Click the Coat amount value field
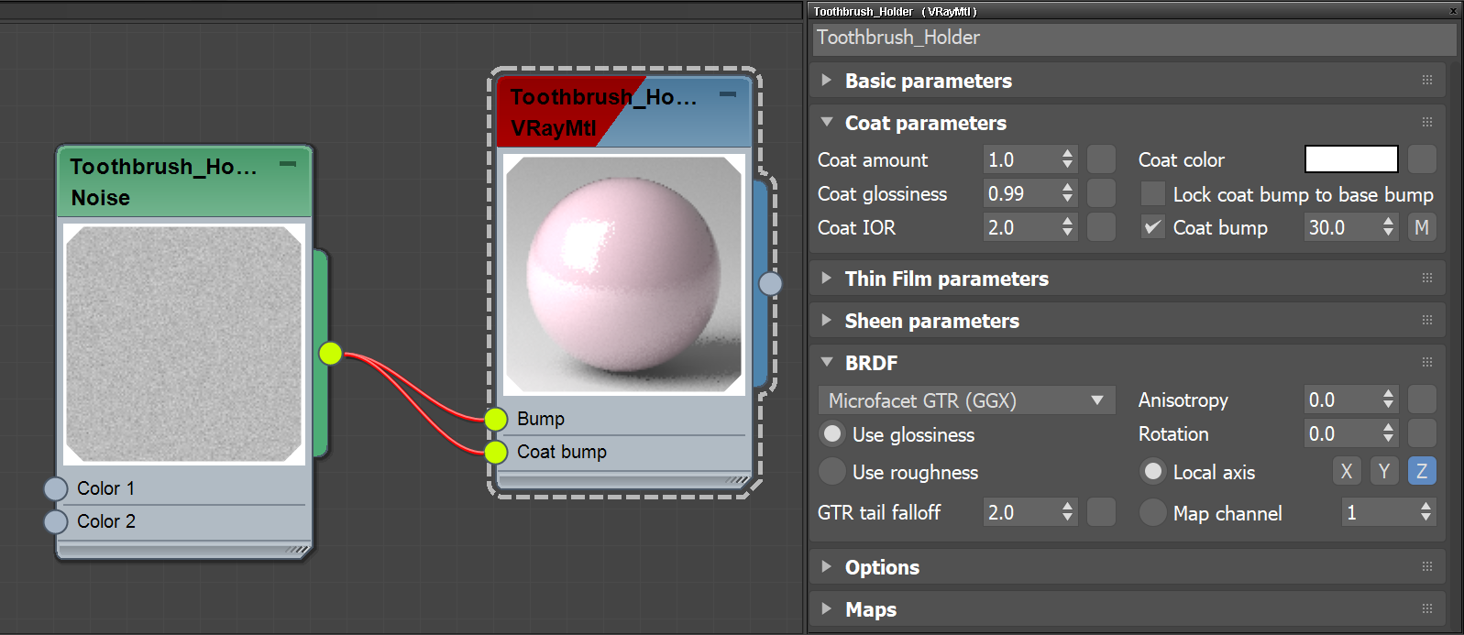Viewport: 1464px width, 635px height. 1020,159
